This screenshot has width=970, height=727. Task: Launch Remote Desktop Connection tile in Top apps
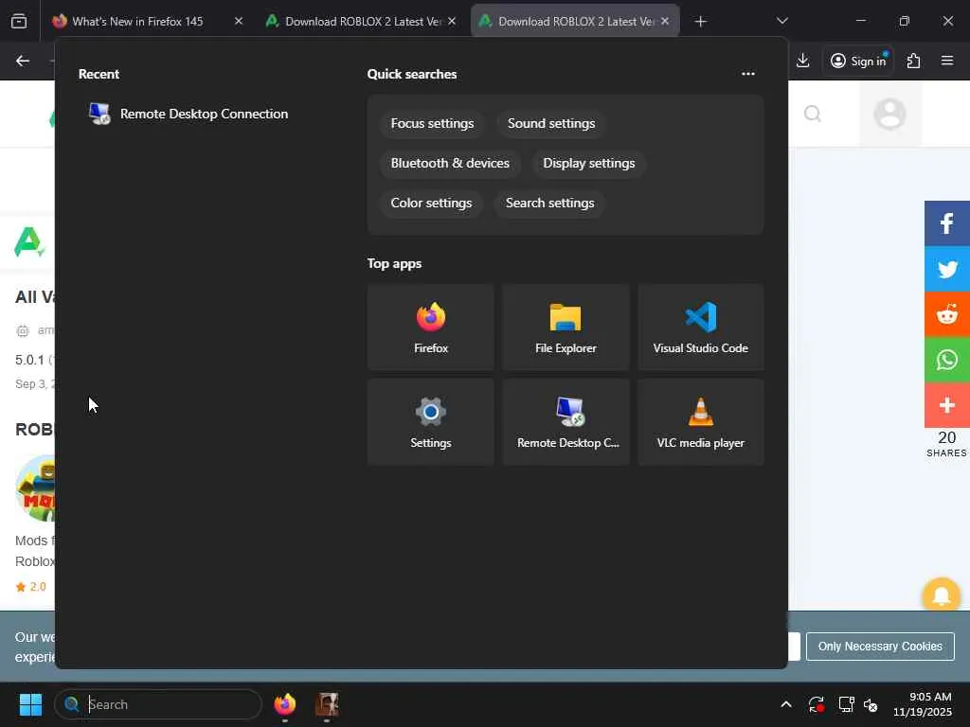pos(566,421)
